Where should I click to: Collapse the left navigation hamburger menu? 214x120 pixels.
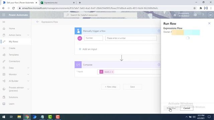(x=4, y=22)
